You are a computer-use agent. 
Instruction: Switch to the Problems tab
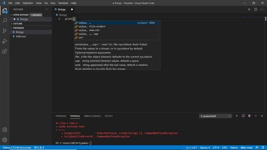61,116
